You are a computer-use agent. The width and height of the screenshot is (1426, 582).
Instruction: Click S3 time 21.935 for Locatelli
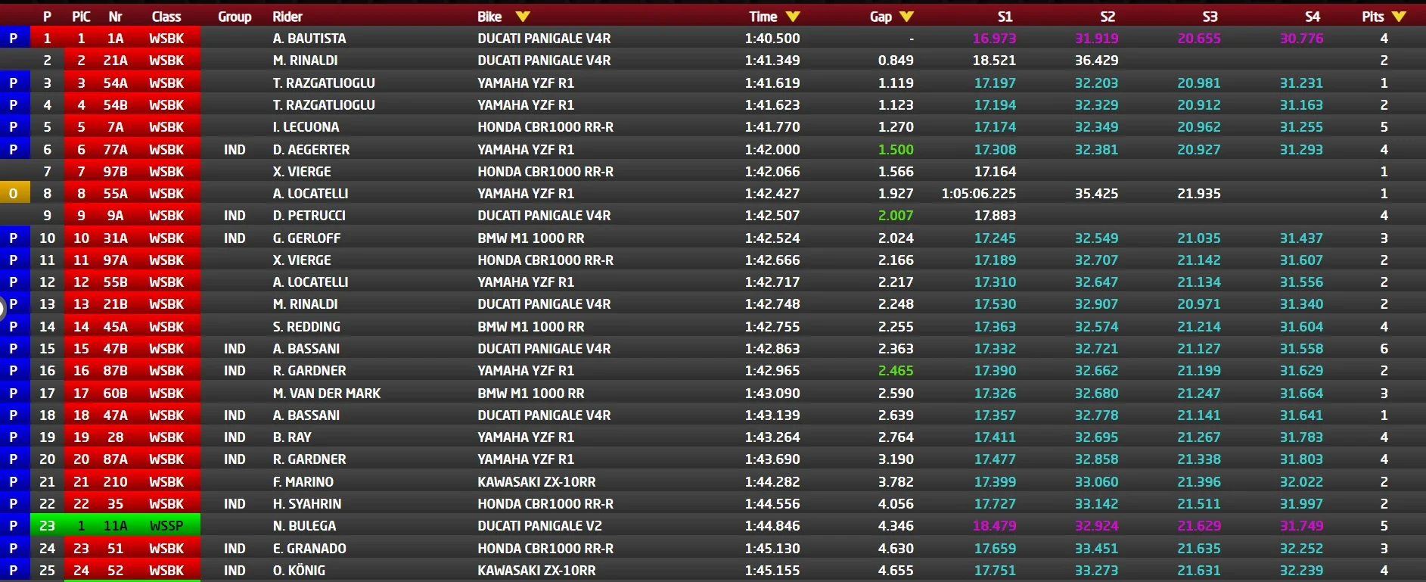tap(1199, 194)
